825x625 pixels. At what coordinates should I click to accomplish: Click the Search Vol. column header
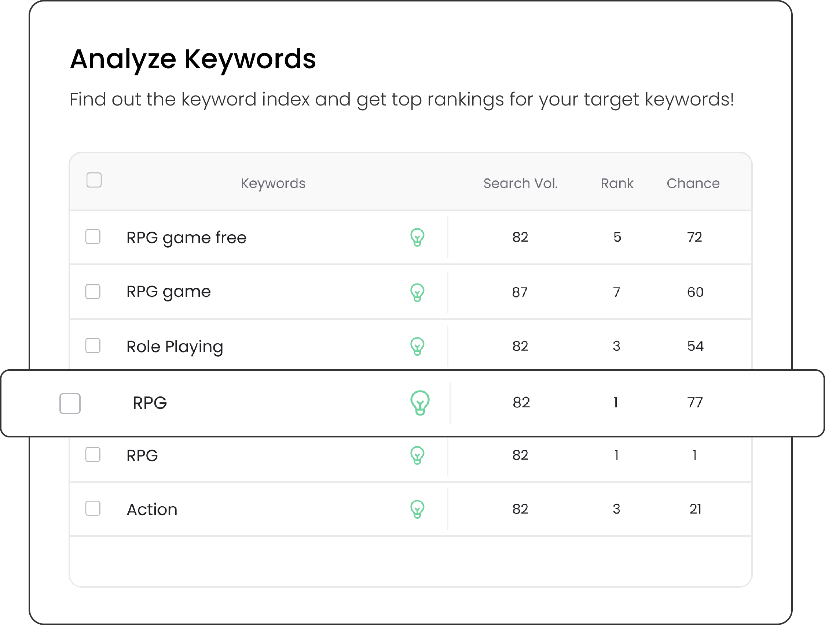click(x=520, y=184)
